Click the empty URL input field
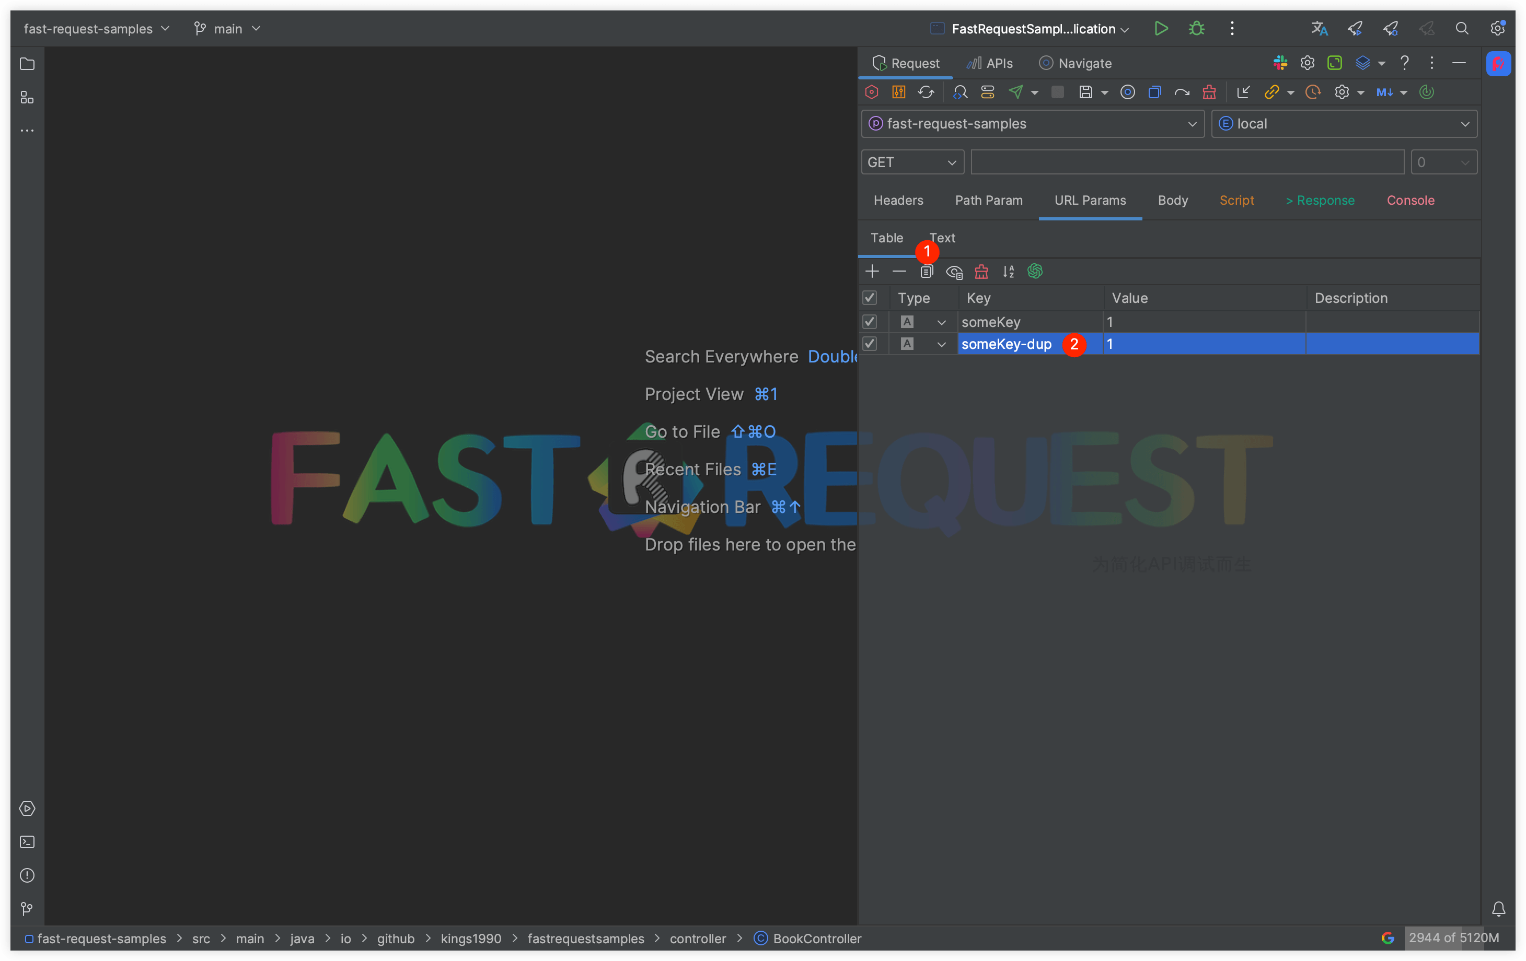The width and height of the screenshot is (1526, 961). click(x=1186, y=162)
